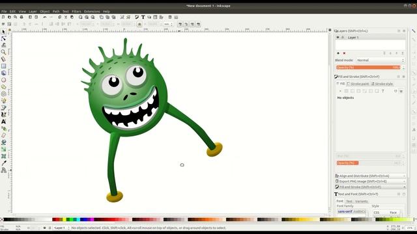Click the Duplicate object icon
Screen dimensions: 417x234
coord(102,17)
